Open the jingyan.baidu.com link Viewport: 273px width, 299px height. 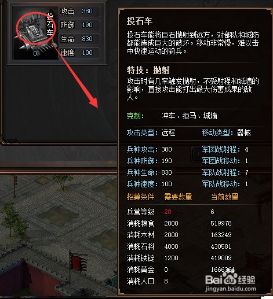pos(230,289)
